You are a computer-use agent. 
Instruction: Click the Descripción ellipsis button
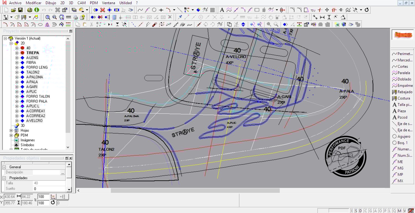click(x=63, y=172)
